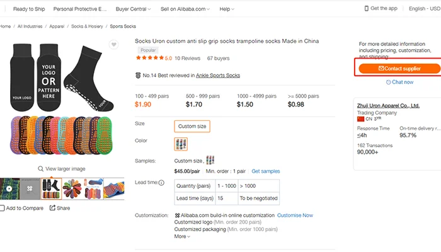This screenshot has width=441, height=252.
Task: Check the Add to Compare checkbox
Action: point(3,208)
